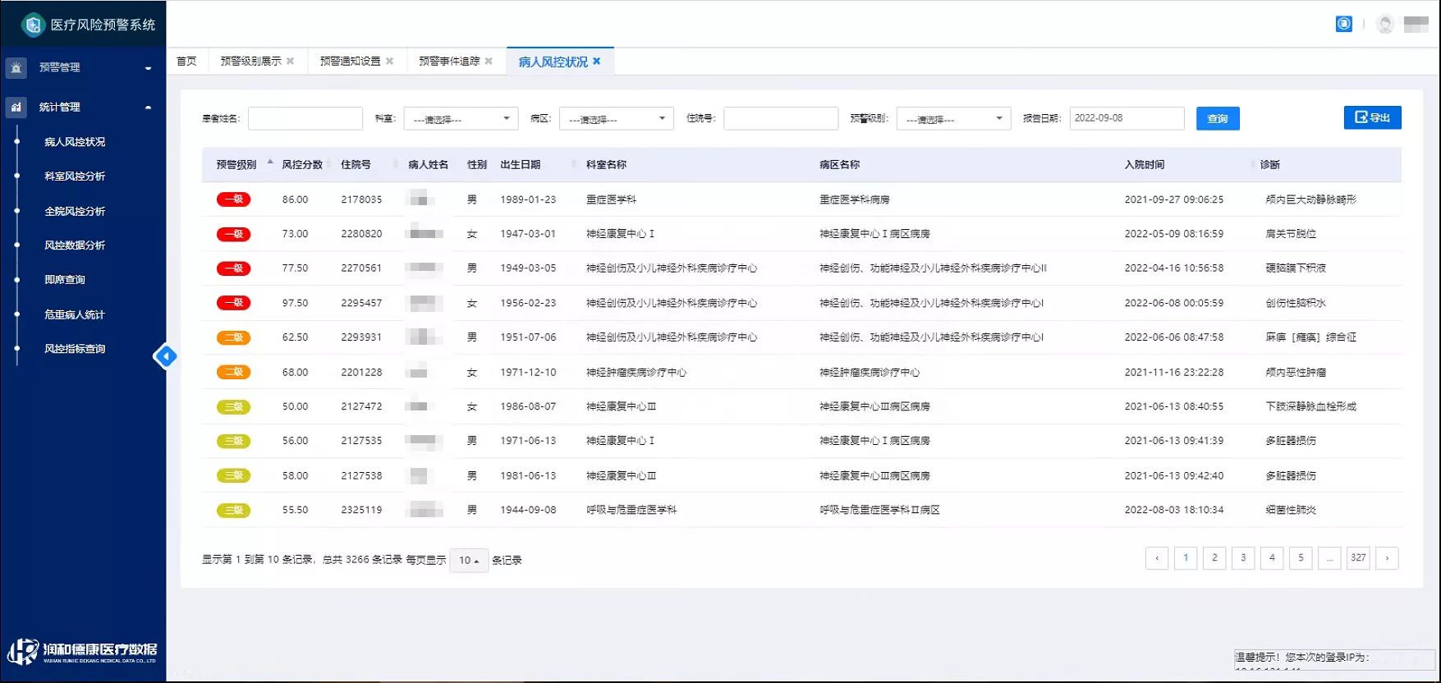Close the 预警级别展示 tab

click(x=291, y=62)
